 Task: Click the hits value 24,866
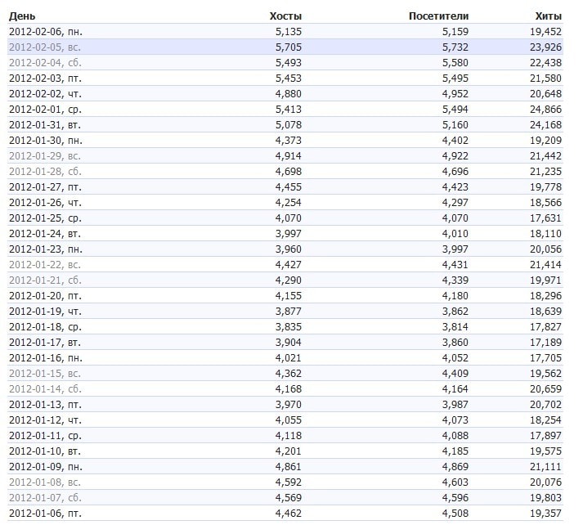[x=545, y=109]
